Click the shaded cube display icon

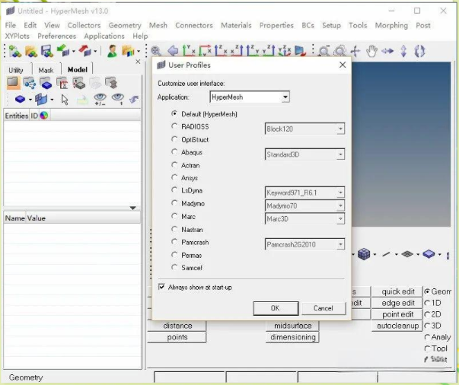coord(364,254)
